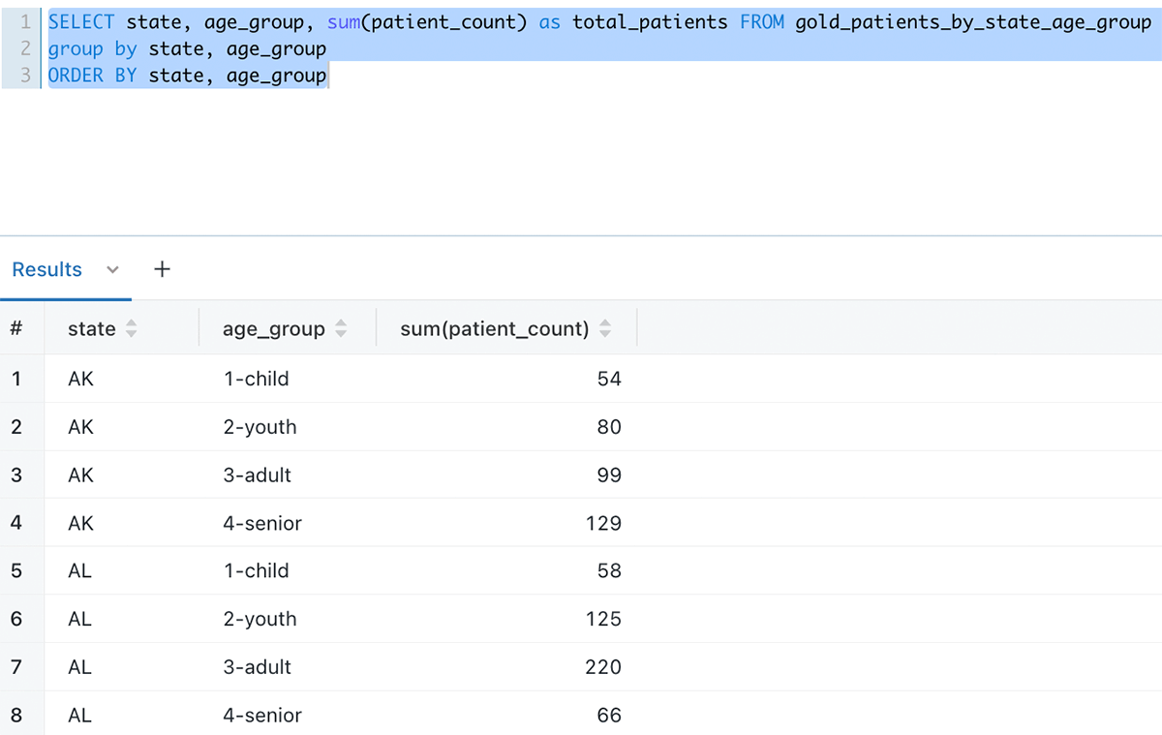
Task: Click line number 2 in editor gutter
Action: 25,48
